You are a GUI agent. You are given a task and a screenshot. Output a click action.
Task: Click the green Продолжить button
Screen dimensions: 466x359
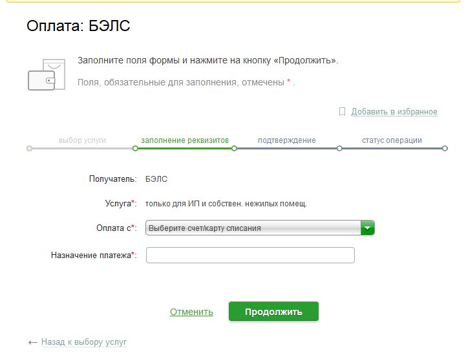273,311
